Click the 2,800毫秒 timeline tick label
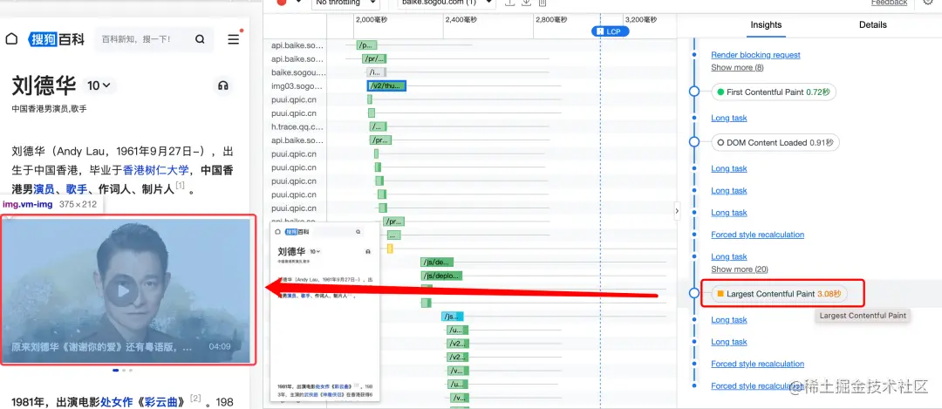This screenshot has width=942, height=409. pyautogui.click(x=551, y=20)
